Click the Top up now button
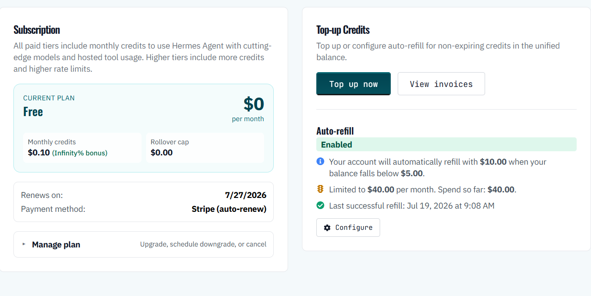This screenshot has height=296, width=591. pos(353,84)
